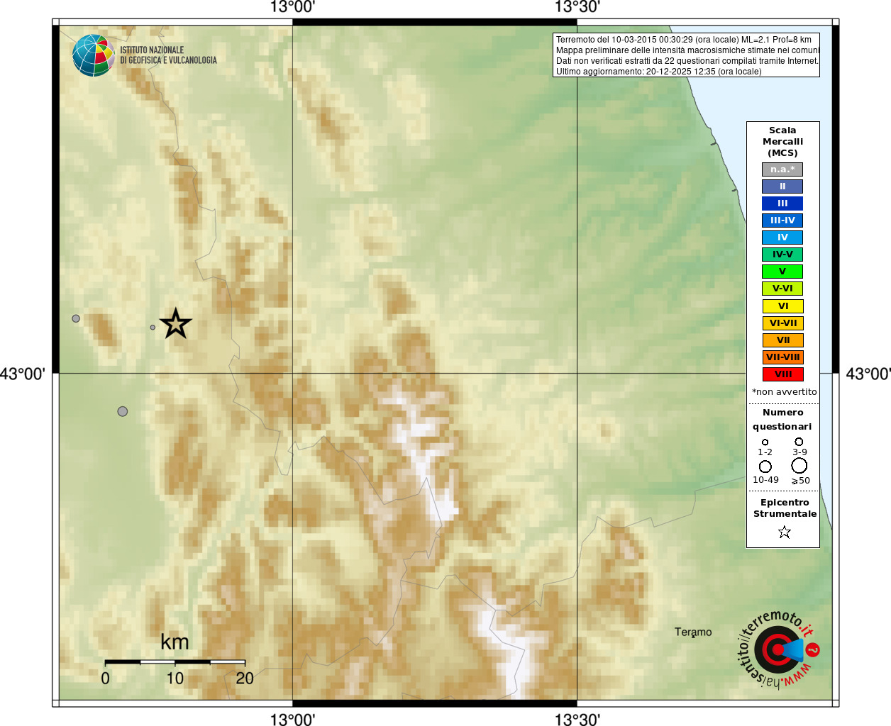Screen dimensions: 891x726
Task: Click the small gray circle beside the epicenter star
Action: 153,328
